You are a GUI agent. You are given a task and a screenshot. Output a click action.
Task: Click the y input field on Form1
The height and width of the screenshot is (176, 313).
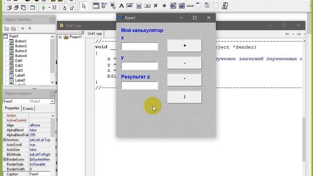click(139, 66)
